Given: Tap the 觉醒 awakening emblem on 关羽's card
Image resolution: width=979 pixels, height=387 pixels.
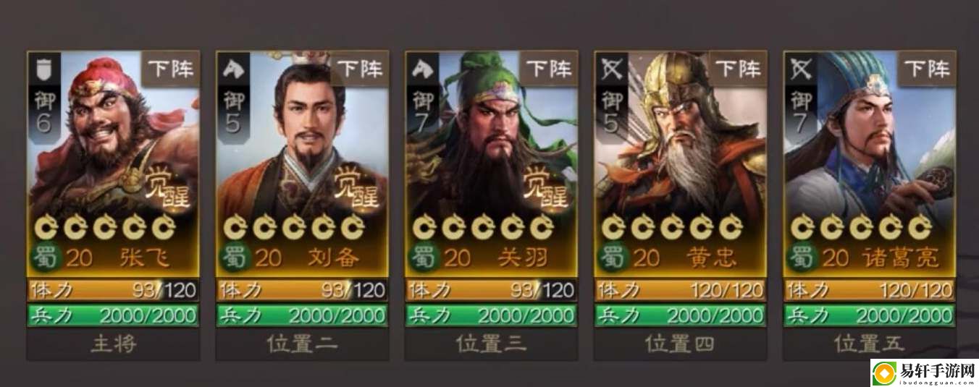Looking at the screenshot, I should [x=547, y=187].
